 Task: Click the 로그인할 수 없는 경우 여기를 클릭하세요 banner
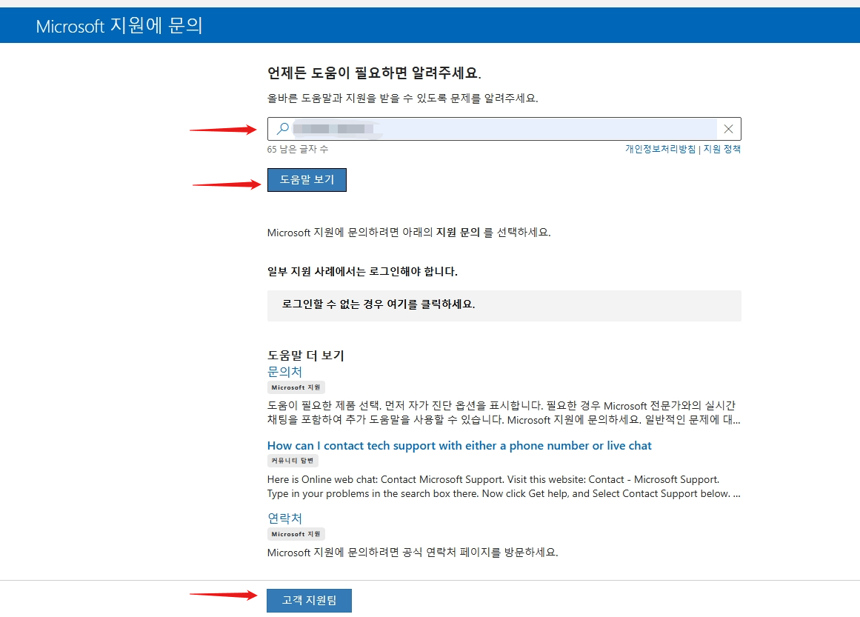[x=504, y=305]
